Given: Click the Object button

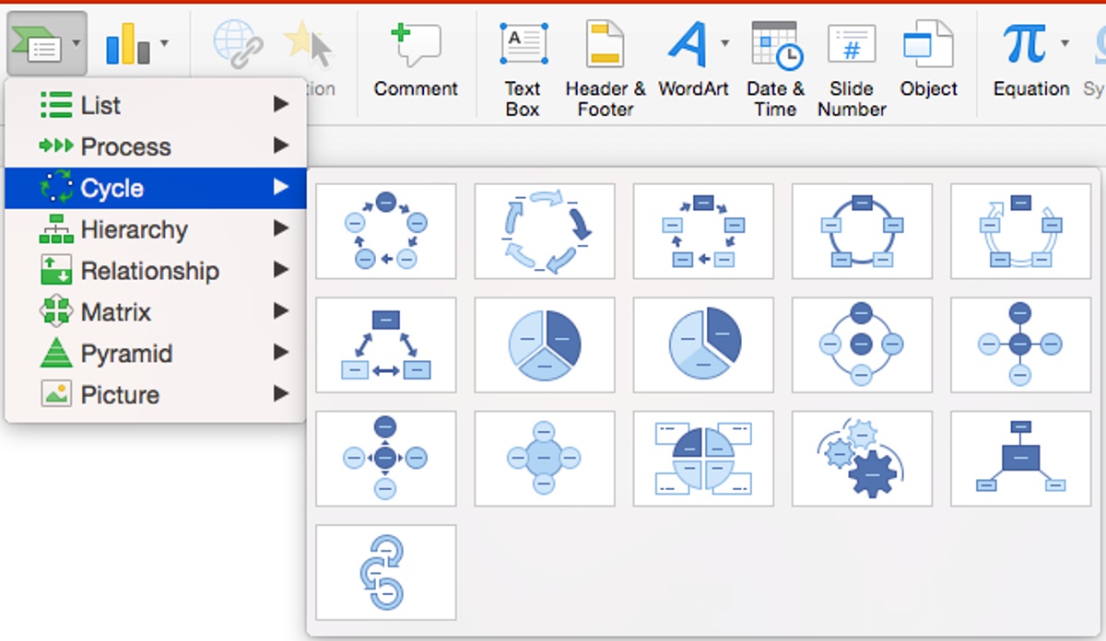Looking at the screenshot, I should click(929, 60).
